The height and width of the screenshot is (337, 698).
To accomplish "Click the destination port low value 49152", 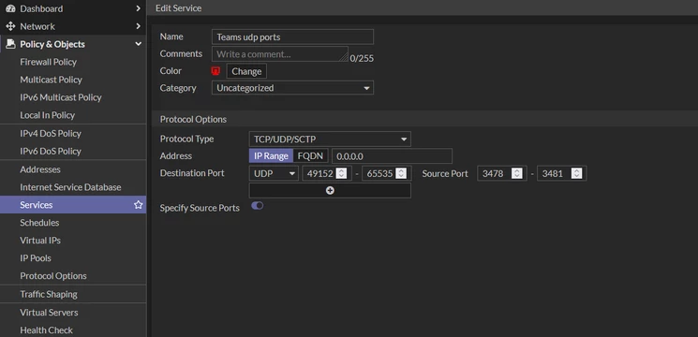I will click(x=319, y=173).
